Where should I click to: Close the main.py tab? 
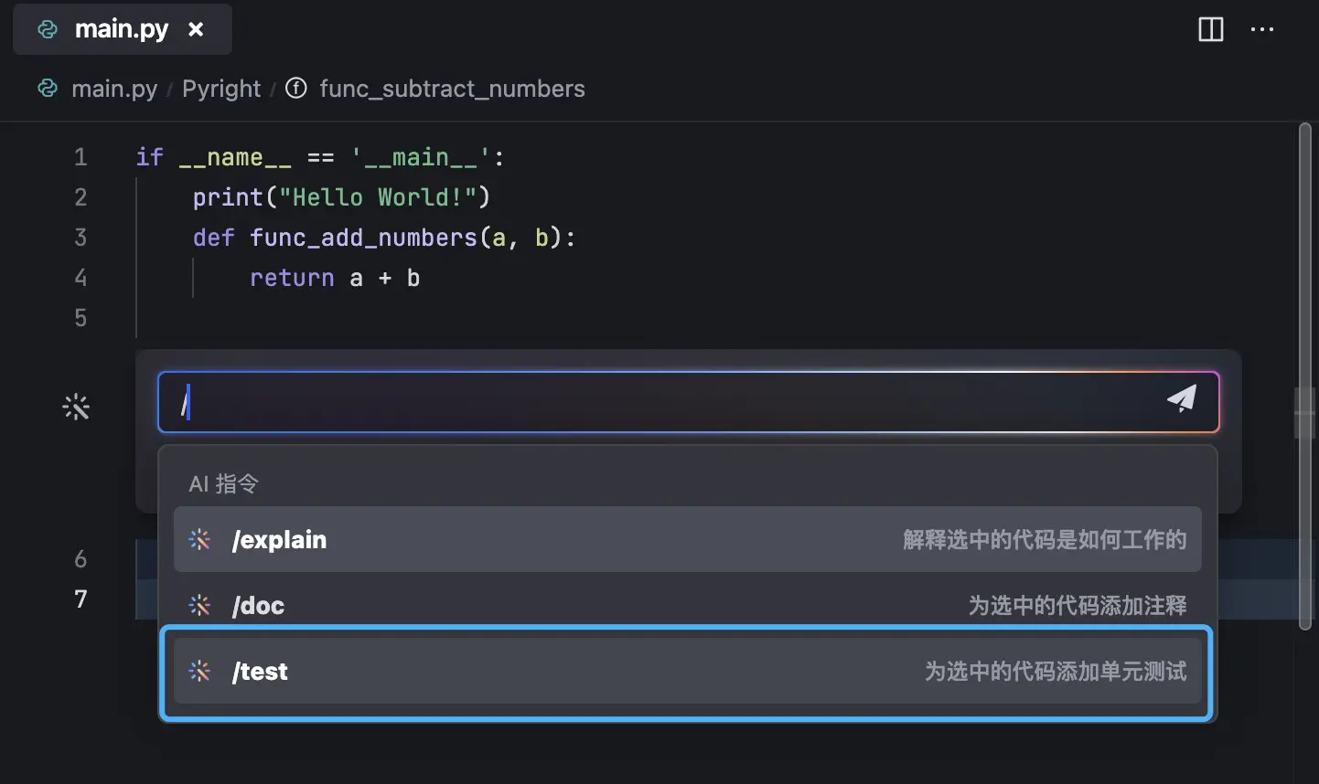[196, 29]
